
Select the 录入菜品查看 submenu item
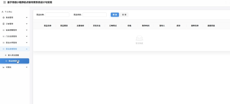click(15, 55)
